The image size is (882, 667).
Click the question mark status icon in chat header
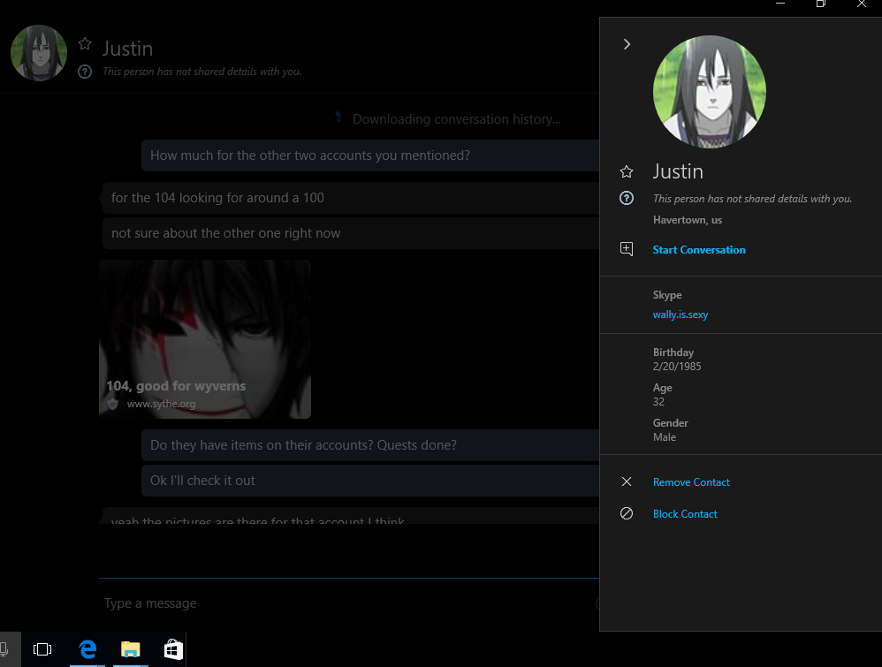click(x=85, y=72)
